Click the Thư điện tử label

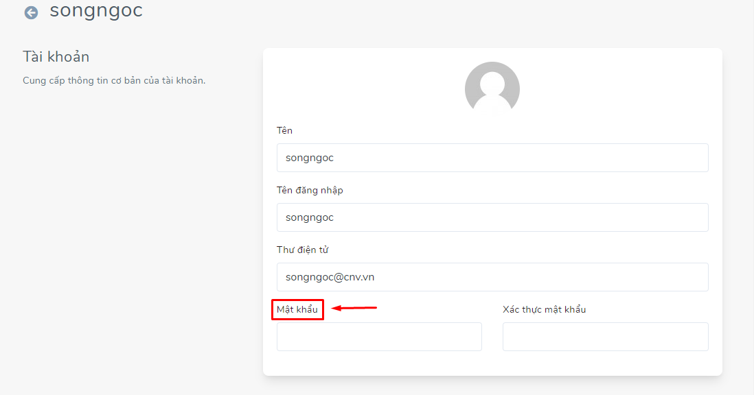coord(302,250)
